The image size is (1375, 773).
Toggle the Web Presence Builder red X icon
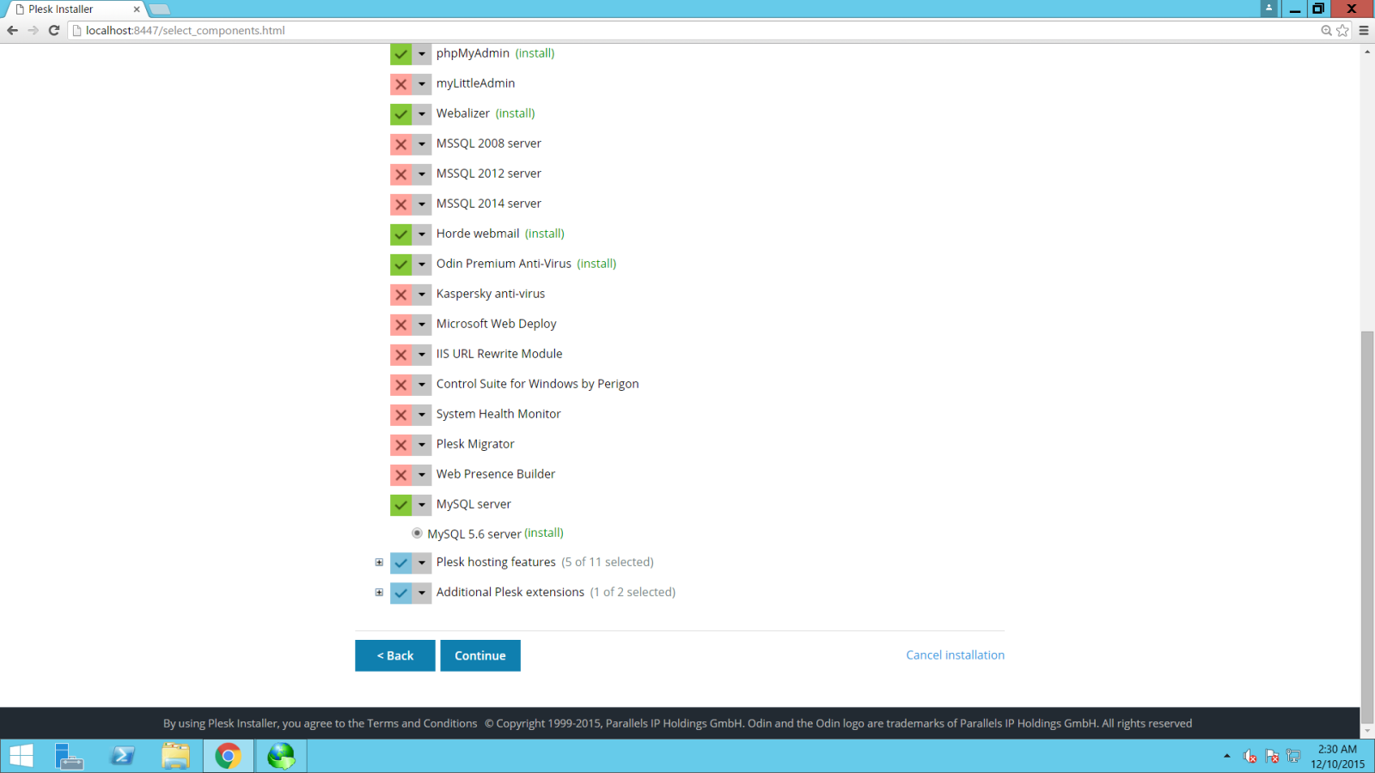coord(400,475)
